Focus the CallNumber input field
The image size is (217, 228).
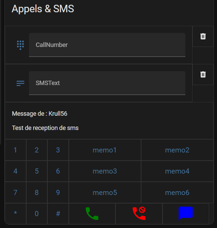(x=107, y=45)
